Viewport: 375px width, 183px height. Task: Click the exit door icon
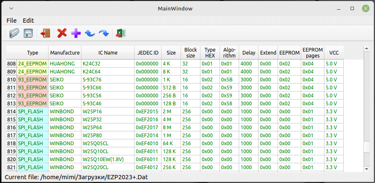46,33
